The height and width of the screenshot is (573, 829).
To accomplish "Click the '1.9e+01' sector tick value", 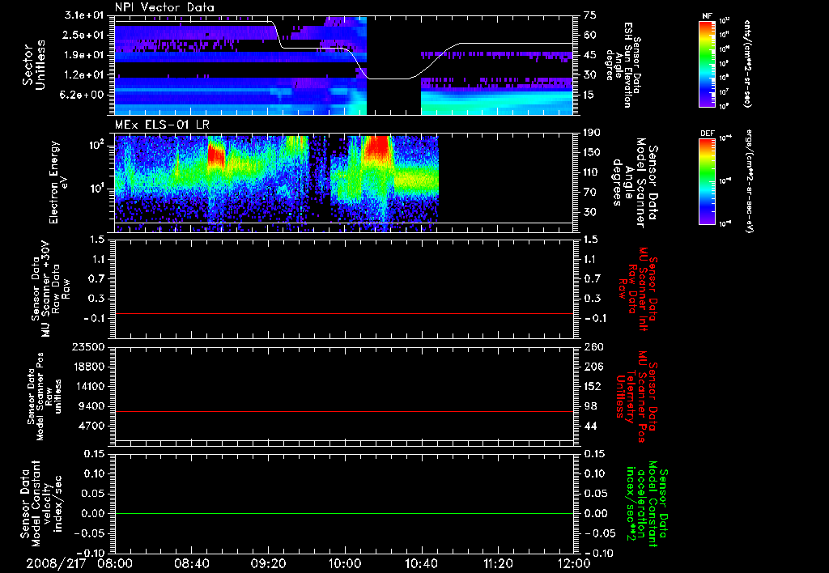I will (84, 55).
